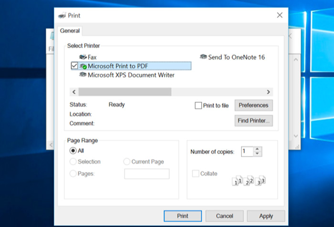334x227 pixels.
Task: Click the 'Microsoft XPS Document Writer' label
Action: coord(131,75)
